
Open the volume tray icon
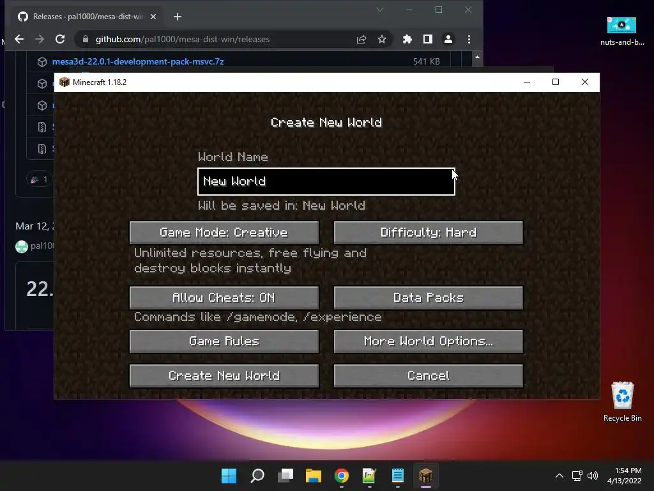point(592,476)
